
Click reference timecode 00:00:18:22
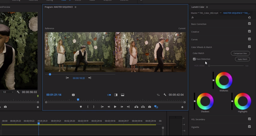click(79, 78)
